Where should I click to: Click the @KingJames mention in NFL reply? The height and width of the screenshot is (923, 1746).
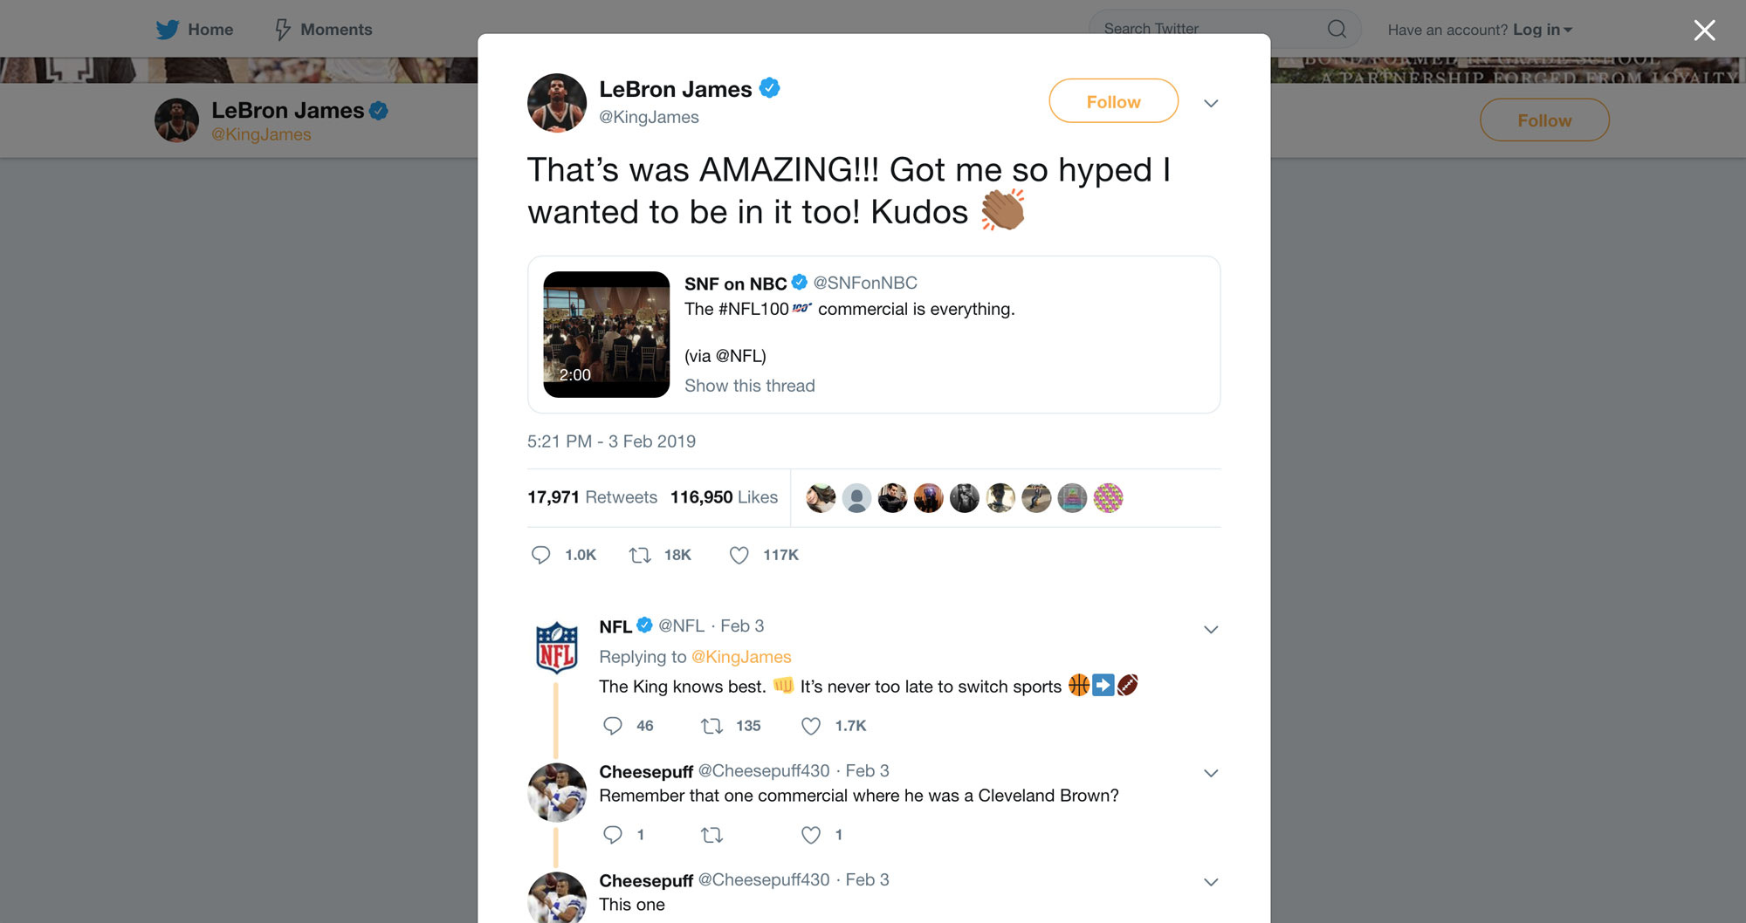pos(741,657)
